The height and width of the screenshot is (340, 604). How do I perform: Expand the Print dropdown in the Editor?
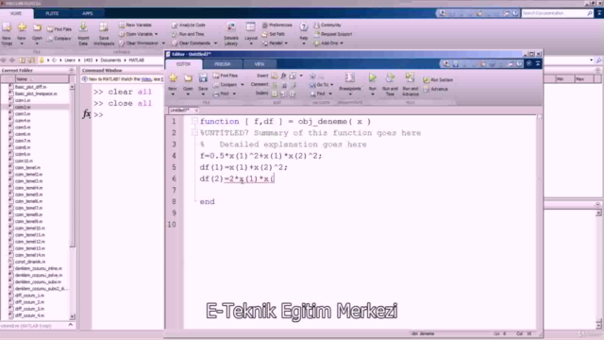(234, 94)
